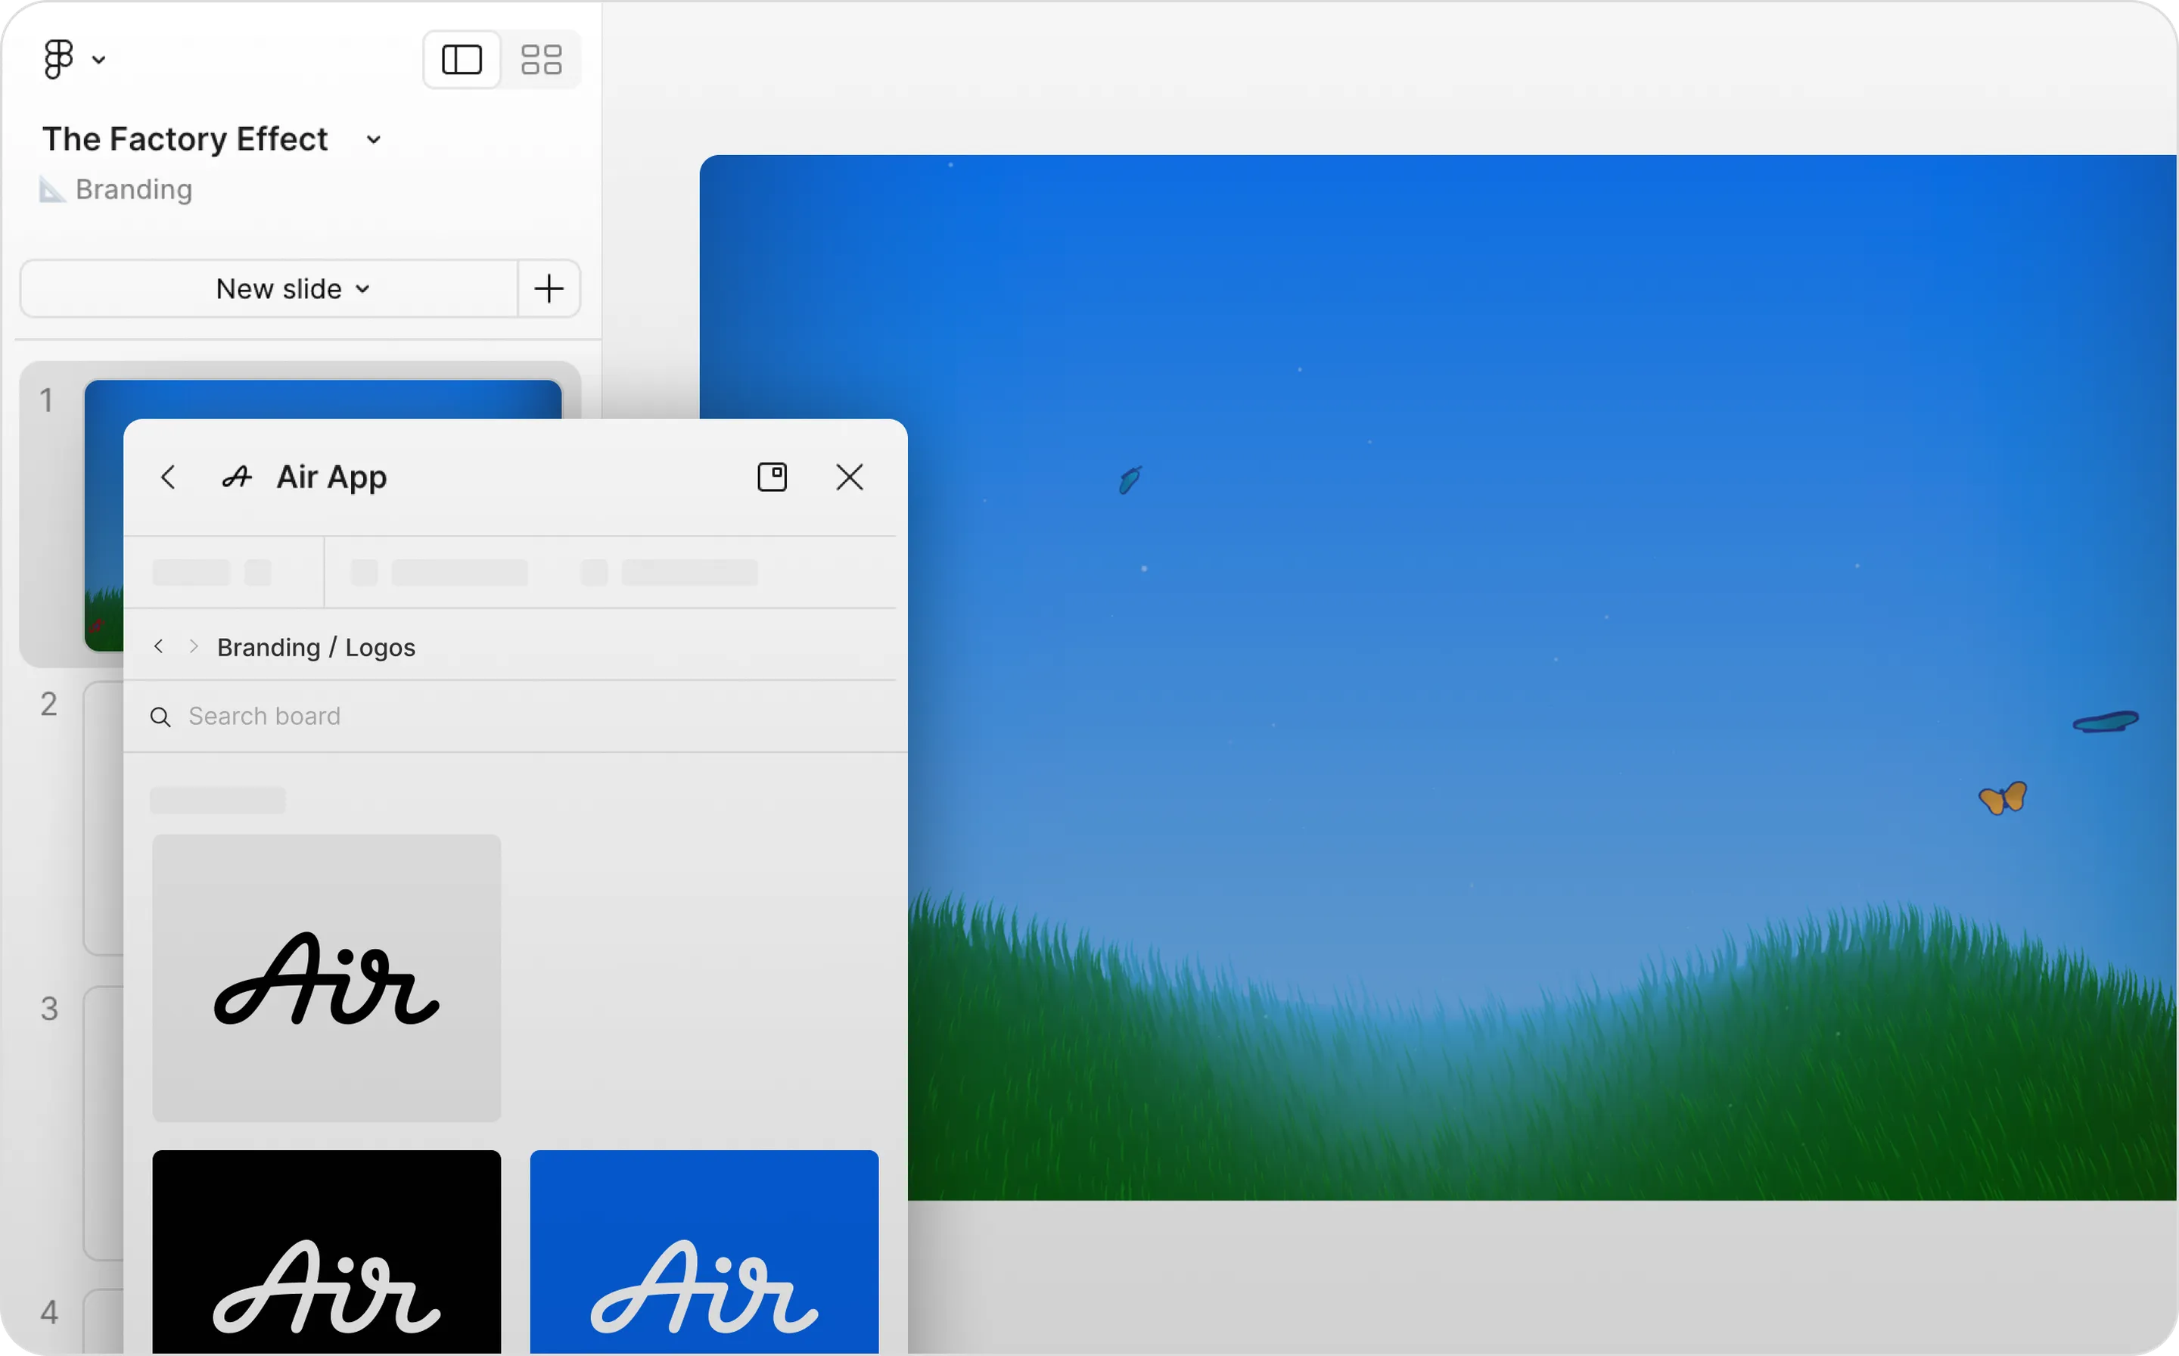Close the Air App panel
Screen dimensions: 2179x1356
pyautogui.click(x=849, y=477)
